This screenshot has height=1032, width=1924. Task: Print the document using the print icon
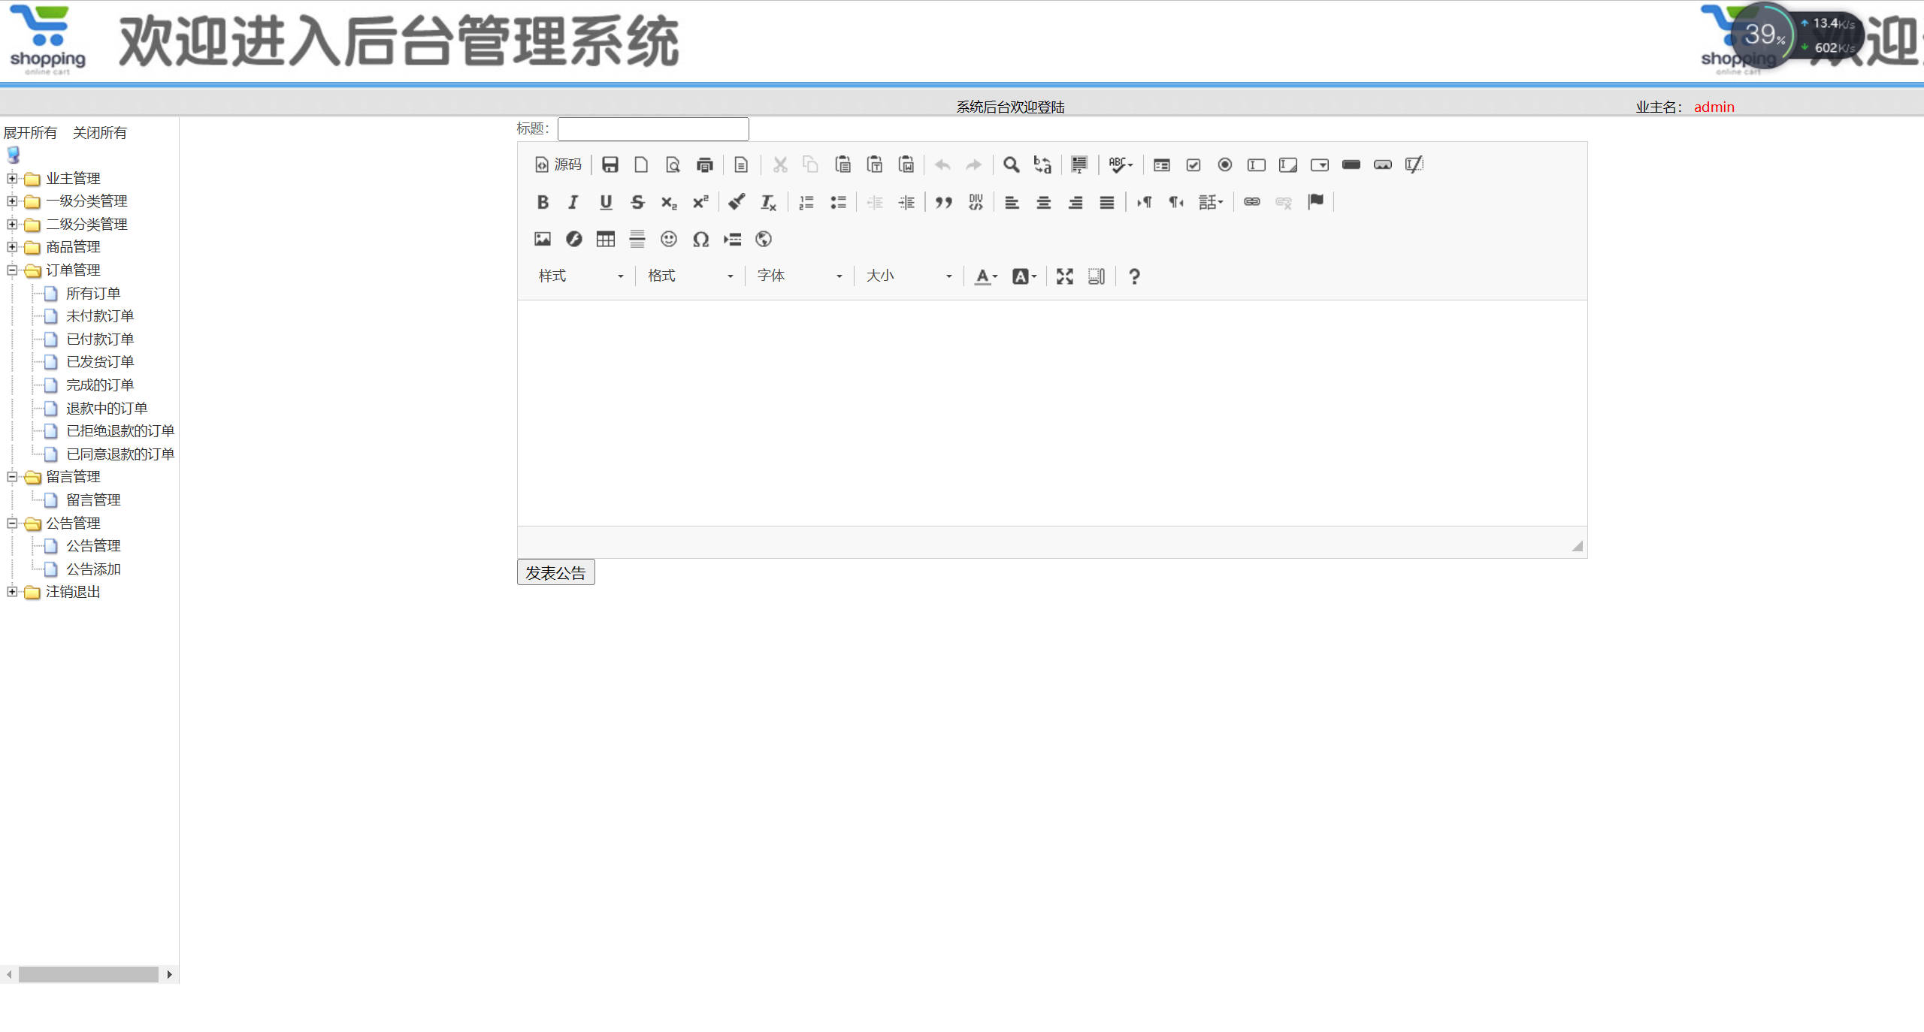pos(704,165)
